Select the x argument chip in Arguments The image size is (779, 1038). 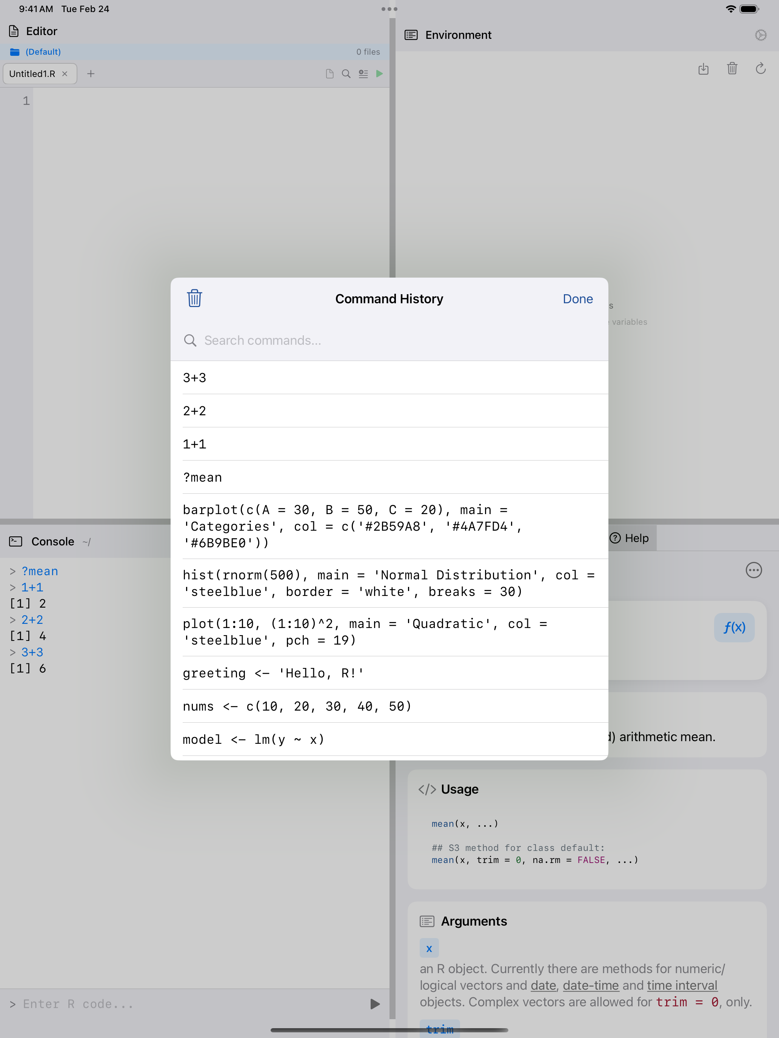(x=429, y=947)
